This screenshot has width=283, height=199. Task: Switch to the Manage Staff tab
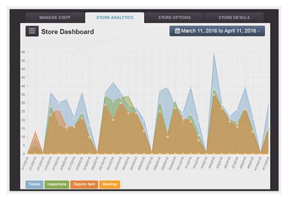click(x=55, y=17)
